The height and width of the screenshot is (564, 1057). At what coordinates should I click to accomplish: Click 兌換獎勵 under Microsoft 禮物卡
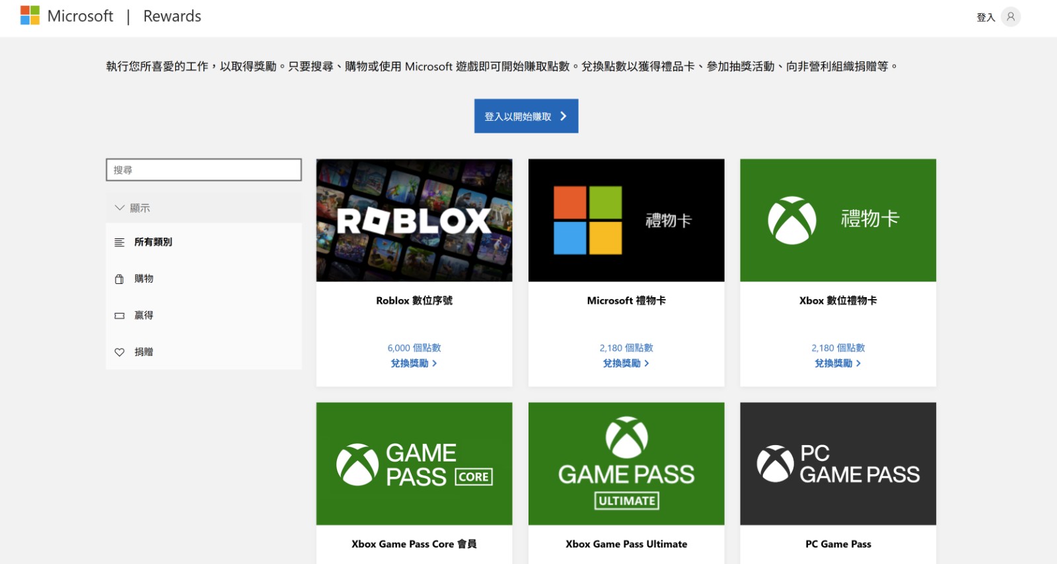pos(626,363)
